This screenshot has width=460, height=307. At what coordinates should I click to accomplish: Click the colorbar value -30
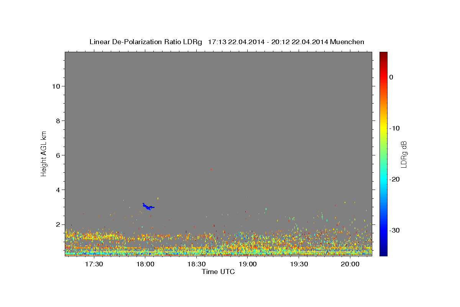pyautogui.click(x=394, y=230)
